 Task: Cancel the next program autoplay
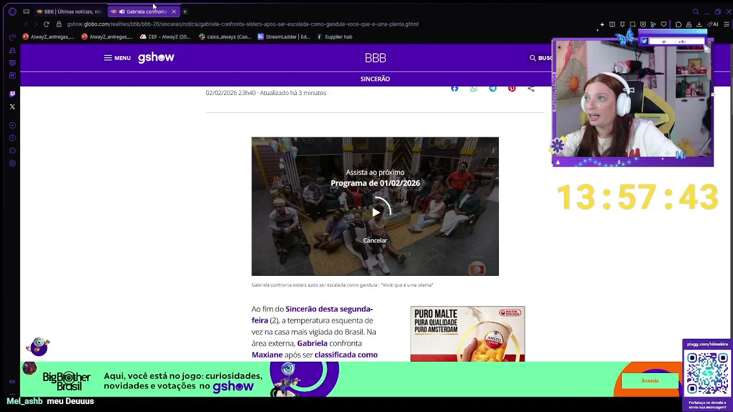pos(375,240)
